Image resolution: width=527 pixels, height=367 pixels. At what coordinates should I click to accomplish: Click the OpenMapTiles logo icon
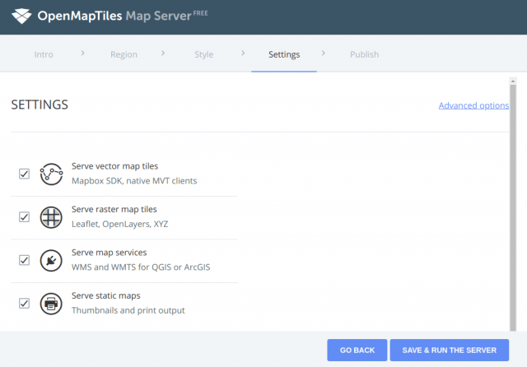(x=22, y=16)
